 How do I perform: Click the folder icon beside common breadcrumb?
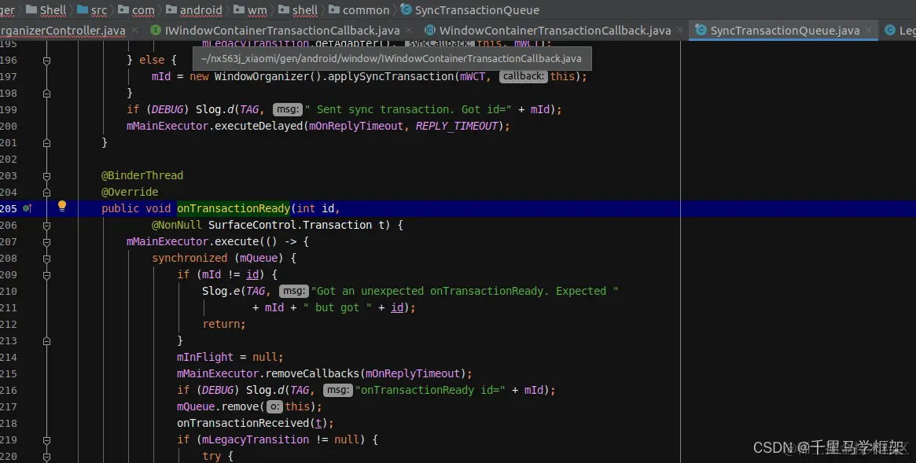tap(334, 9)
